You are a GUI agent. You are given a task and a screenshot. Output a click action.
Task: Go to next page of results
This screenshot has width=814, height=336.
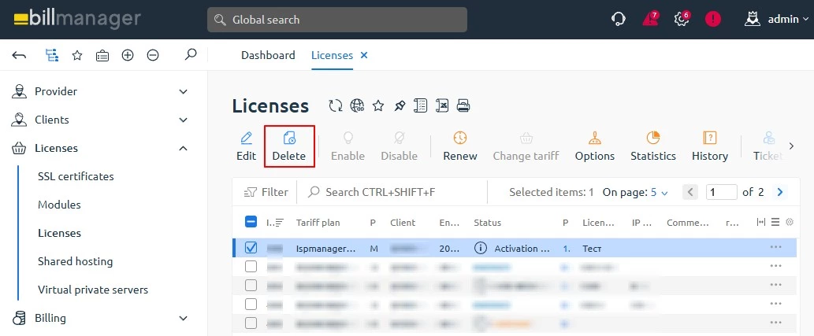coord(780,192)
